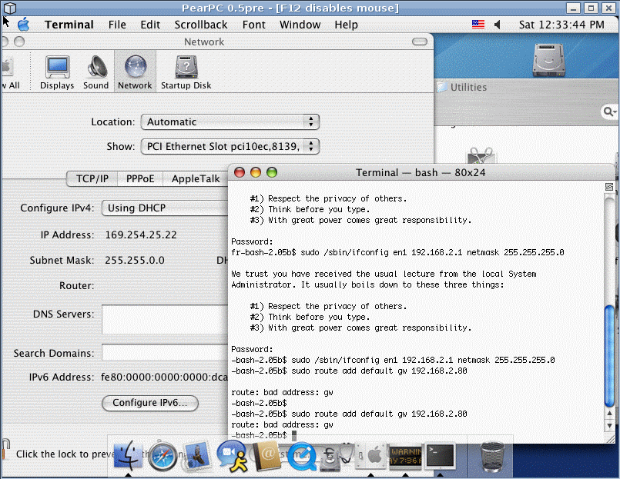This screenshot has height=479, width=620.
Task: Open Terminal from the Dock
Action: click(441, 457)
